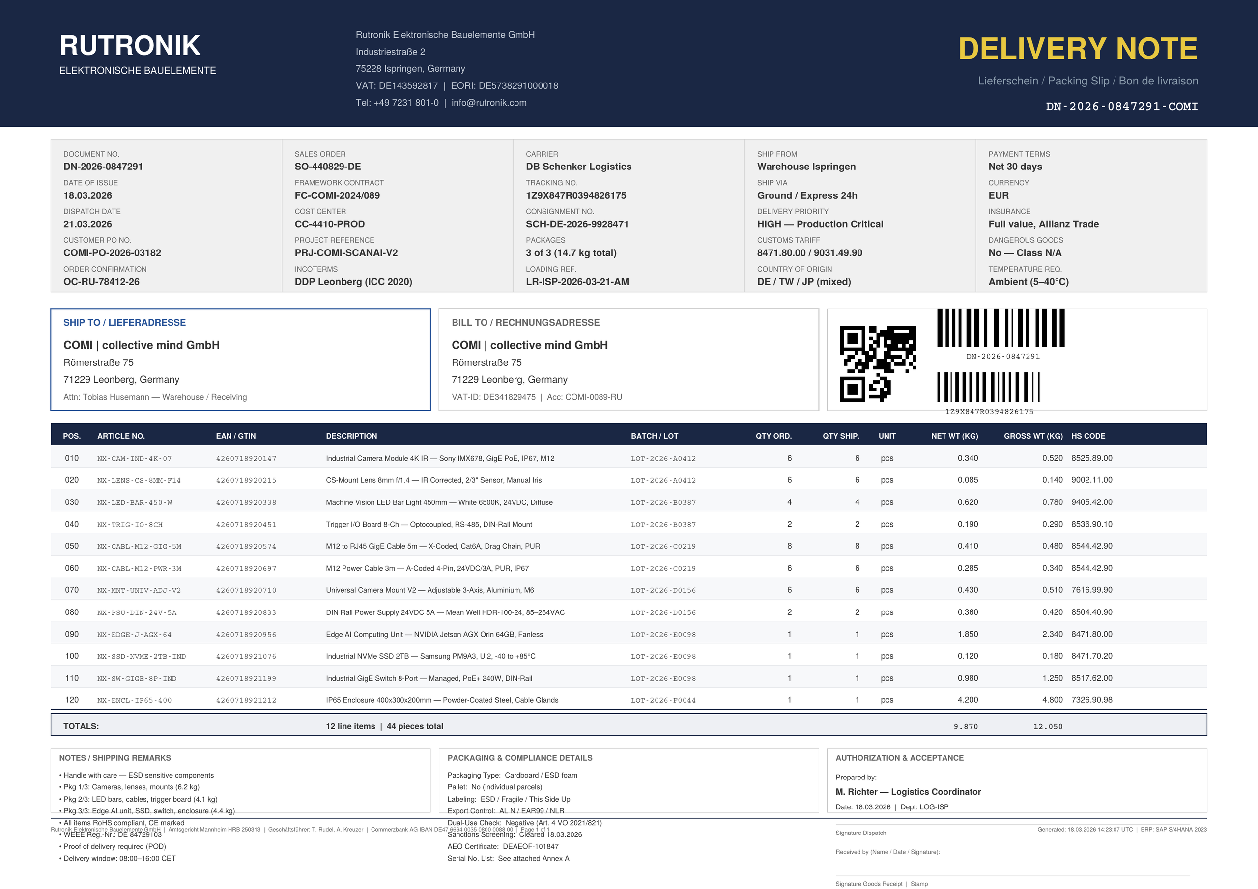Click the RUTRONIK logo

click(x=130, y=46)
